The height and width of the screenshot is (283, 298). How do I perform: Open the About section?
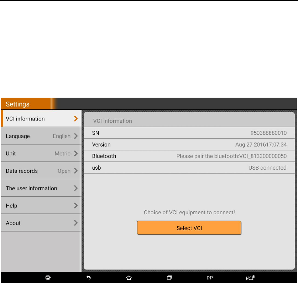(41, 223)
